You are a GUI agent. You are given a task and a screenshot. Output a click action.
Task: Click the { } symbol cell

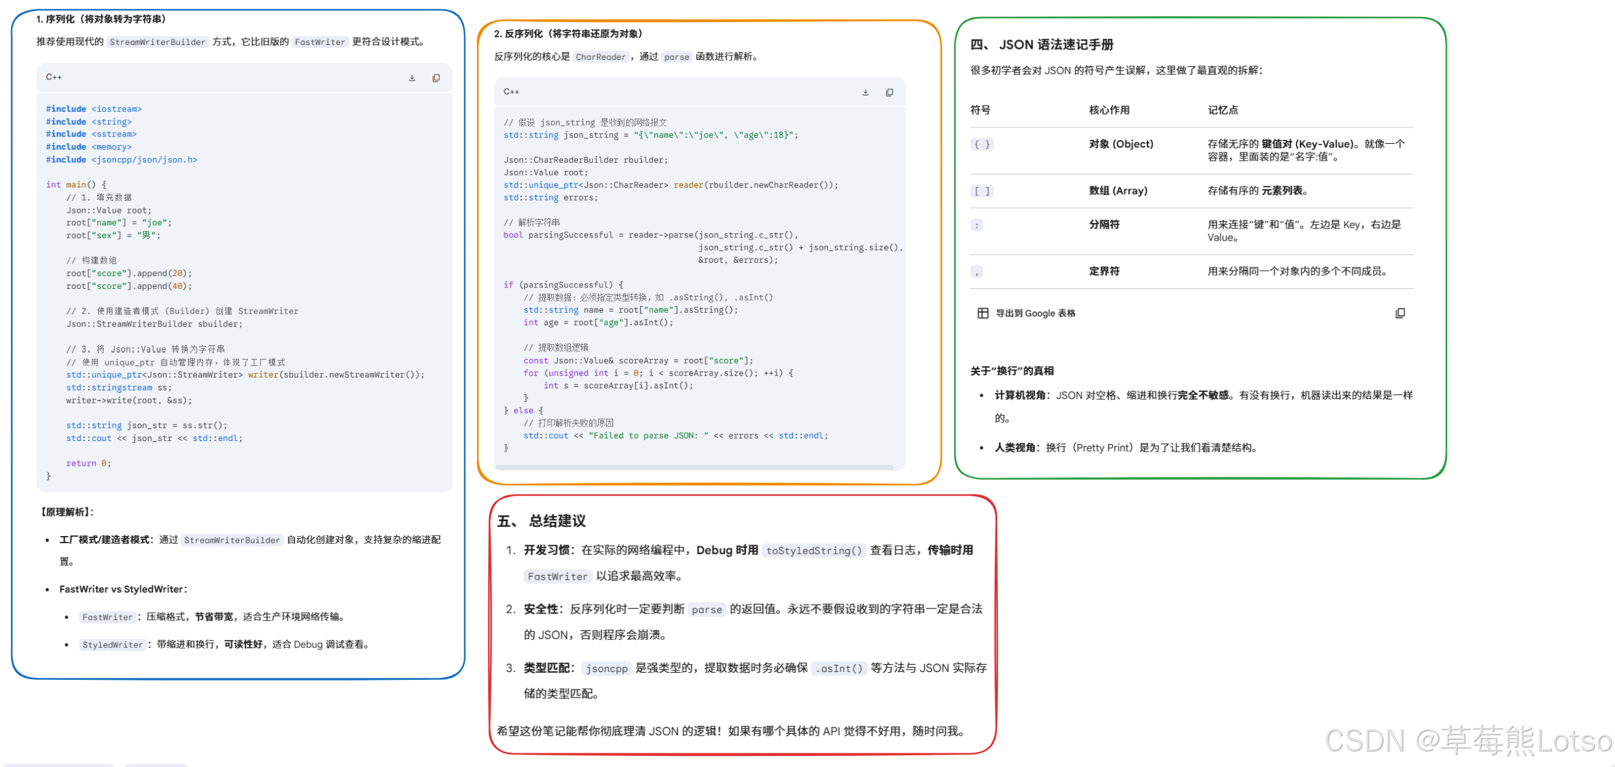pyautogui.click(x=982, y=144)
